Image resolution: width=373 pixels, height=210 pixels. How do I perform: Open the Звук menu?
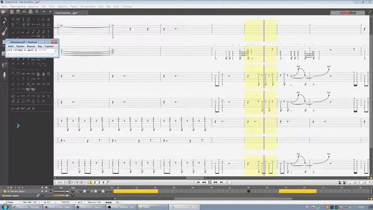coord(101,6)
